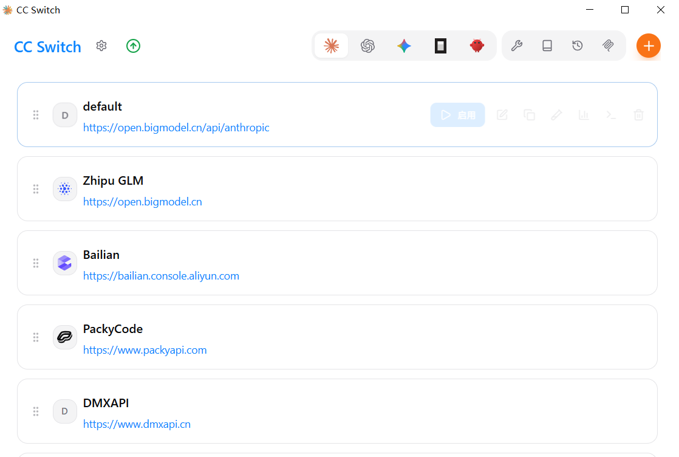Click the Bailian purple logo icon

(65, 263)
